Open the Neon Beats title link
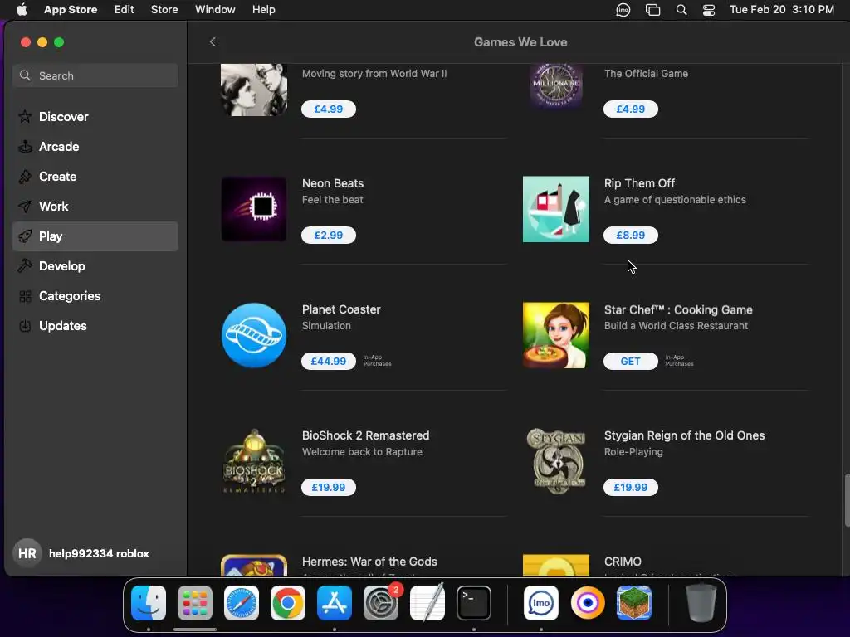 pyautogui.click(x=333, y=183)
